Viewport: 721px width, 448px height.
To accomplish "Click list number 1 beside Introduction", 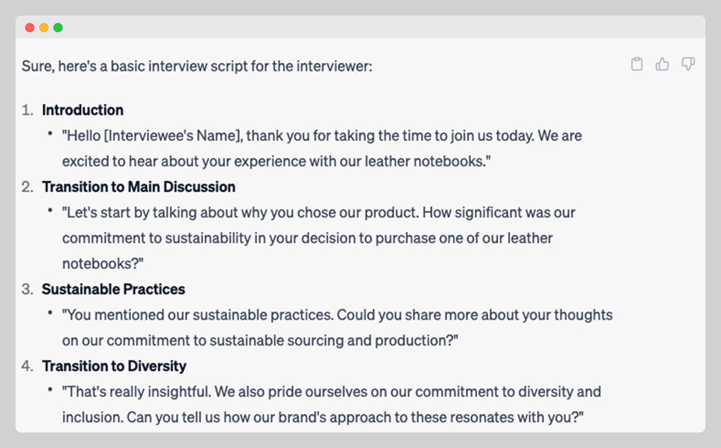I will tap(27, 110).
